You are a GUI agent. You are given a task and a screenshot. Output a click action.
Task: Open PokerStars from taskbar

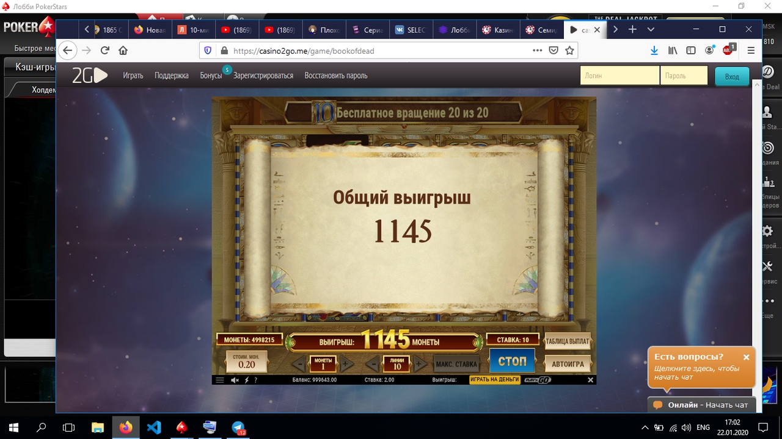click(182, 427)
